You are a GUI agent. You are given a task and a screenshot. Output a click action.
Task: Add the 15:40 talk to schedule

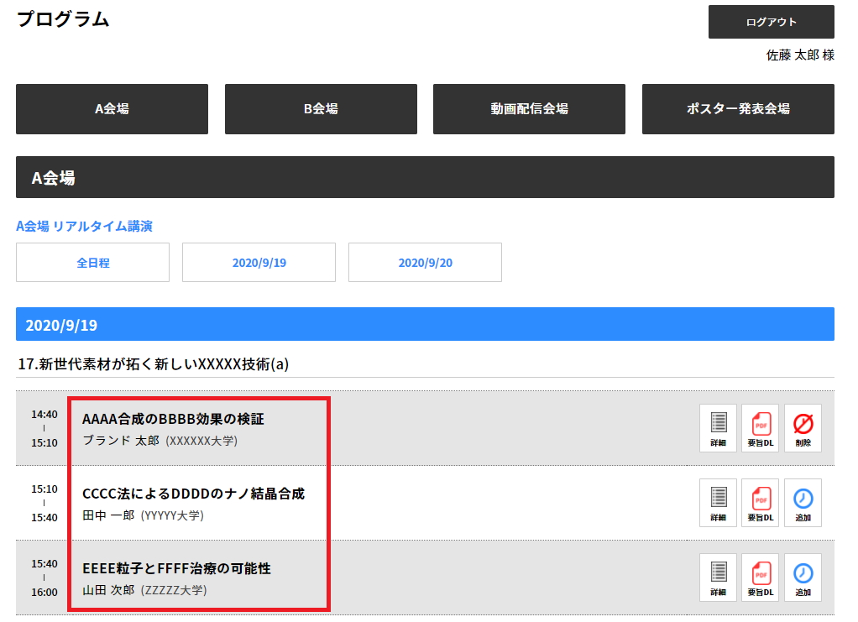click(x=803, y=578)
